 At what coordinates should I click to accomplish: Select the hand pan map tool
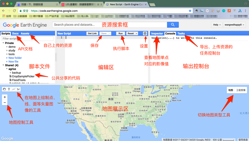tap(4, 89)
